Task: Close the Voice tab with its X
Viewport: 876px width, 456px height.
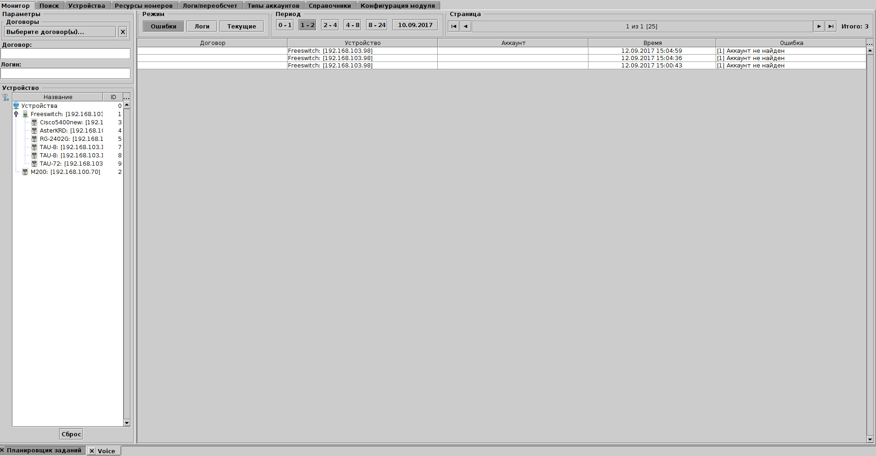Action: [x=92, y=451]
